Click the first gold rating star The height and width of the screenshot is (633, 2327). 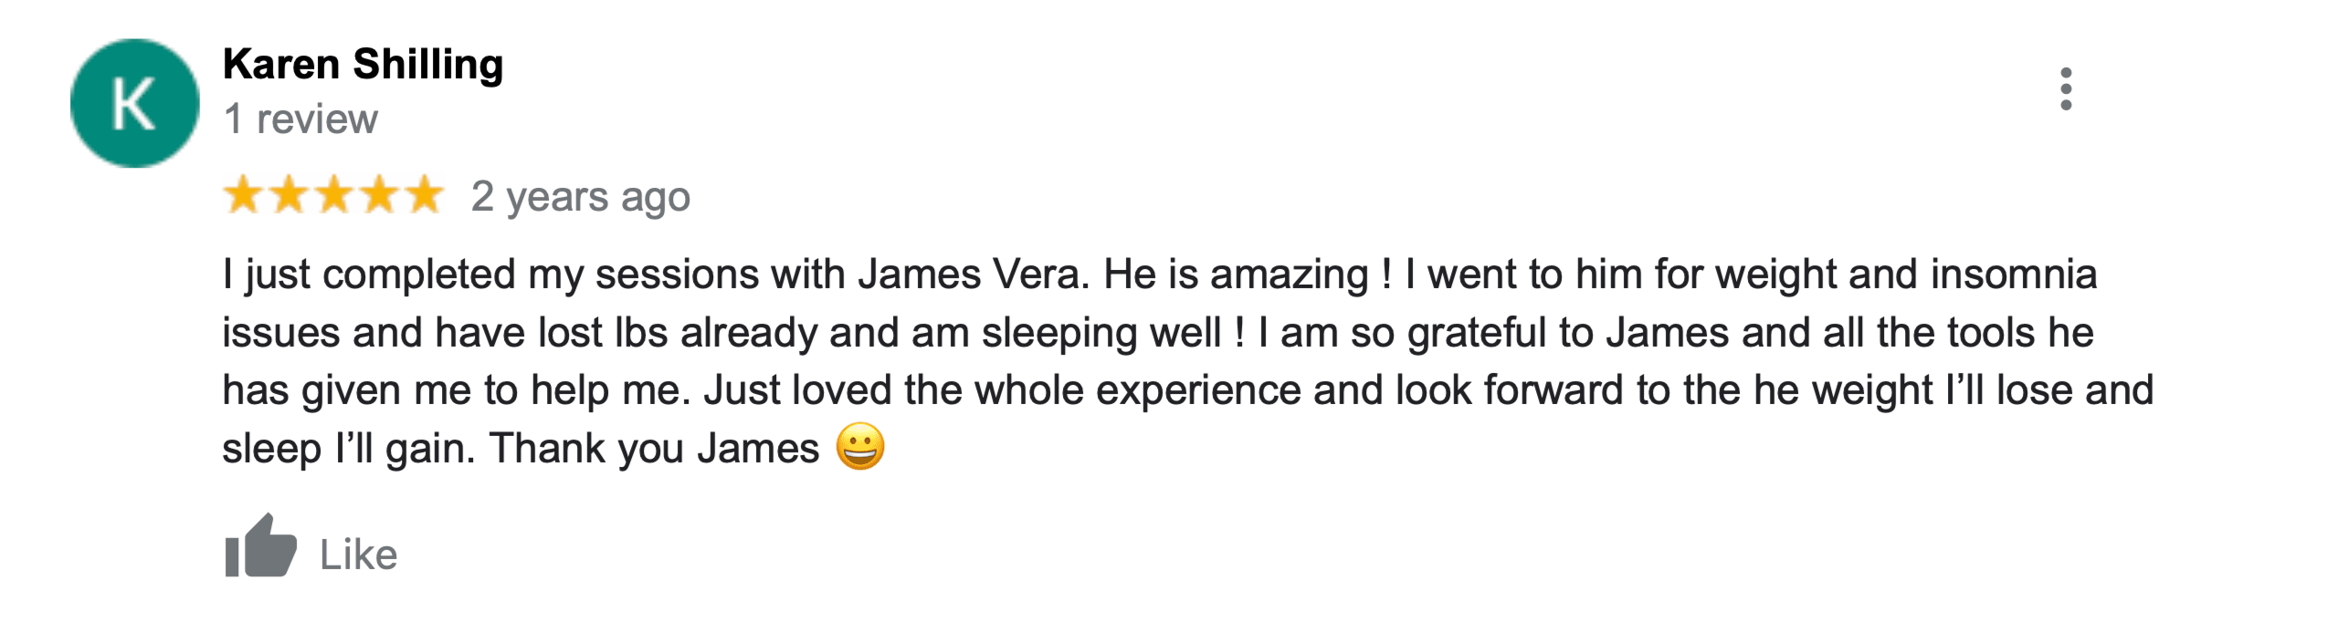[243, 195]
